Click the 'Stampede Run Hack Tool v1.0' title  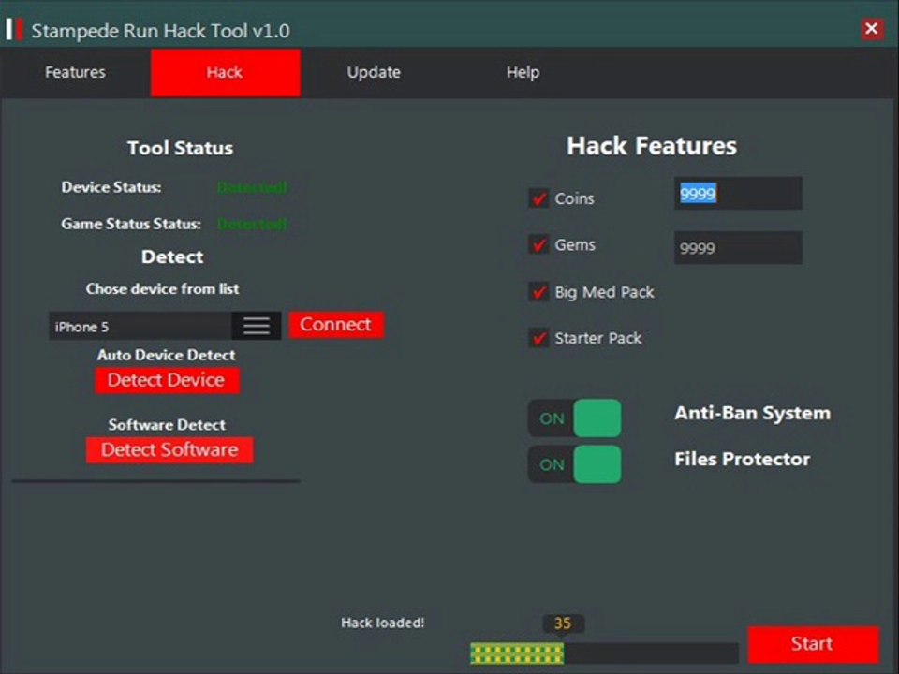160,30
